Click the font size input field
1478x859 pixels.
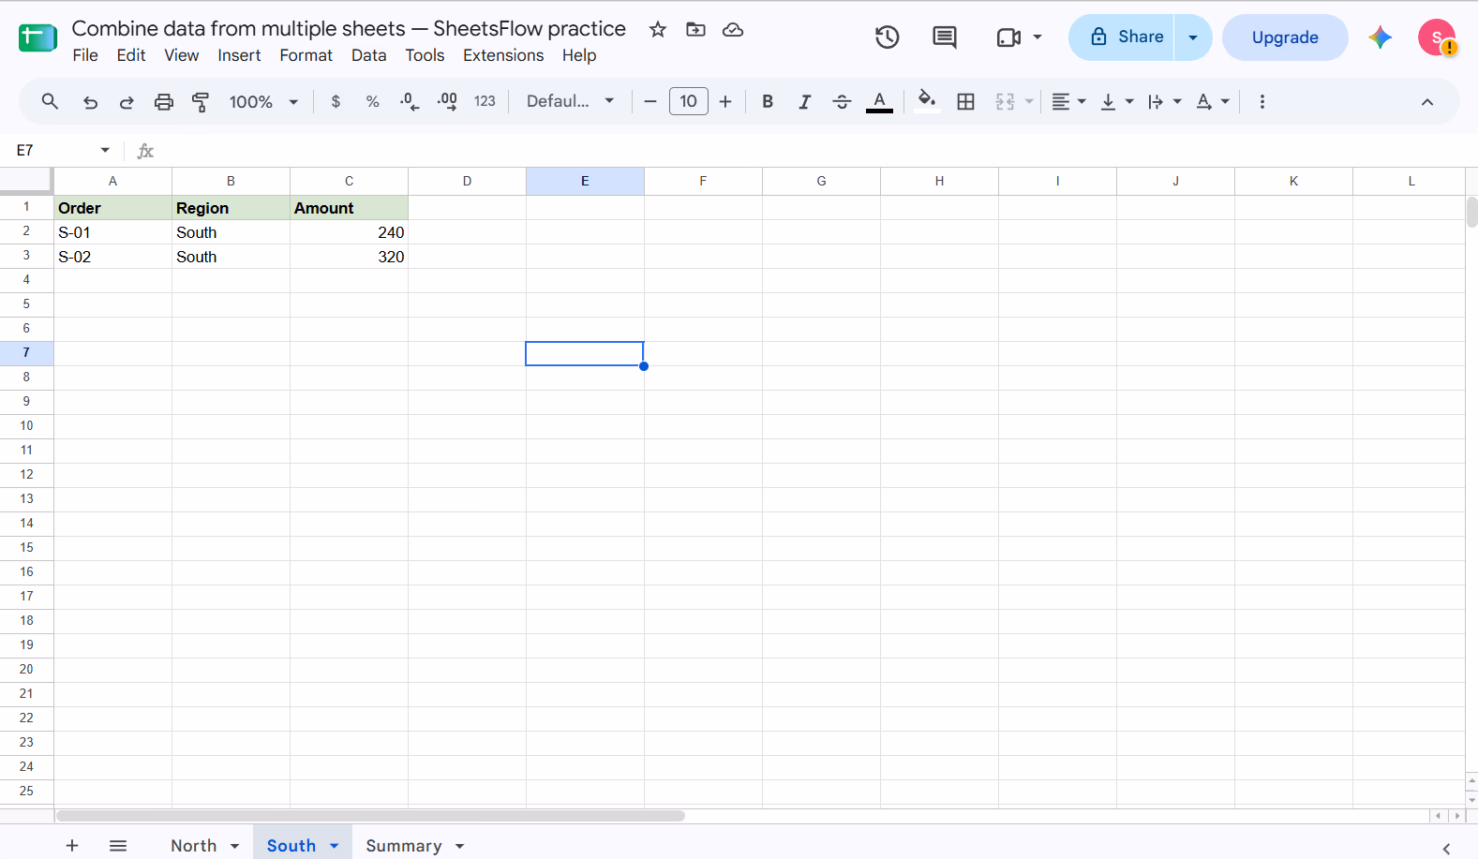[689, 101]
